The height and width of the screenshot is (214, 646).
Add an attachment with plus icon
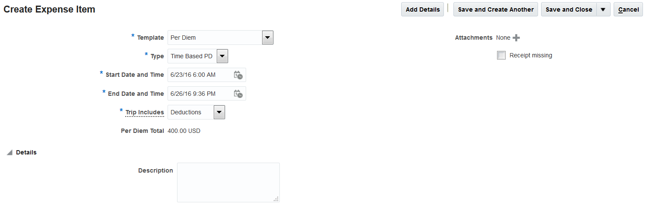coord(516,38)
